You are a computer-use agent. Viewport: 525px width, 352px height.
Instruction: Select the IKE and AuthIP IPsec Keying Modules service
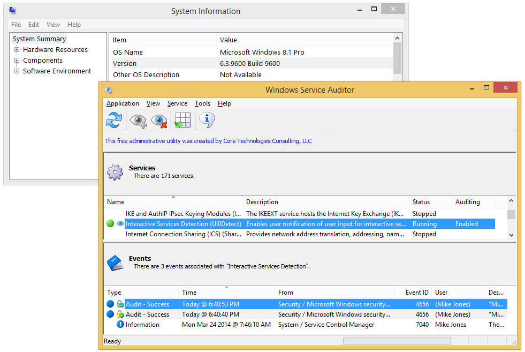(x=300, y=214)
